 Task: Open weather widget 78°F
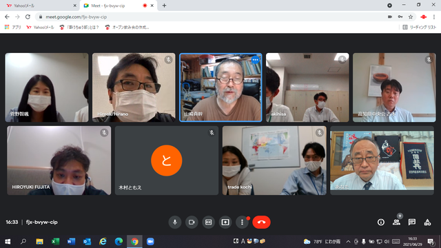tap(322, 242)
